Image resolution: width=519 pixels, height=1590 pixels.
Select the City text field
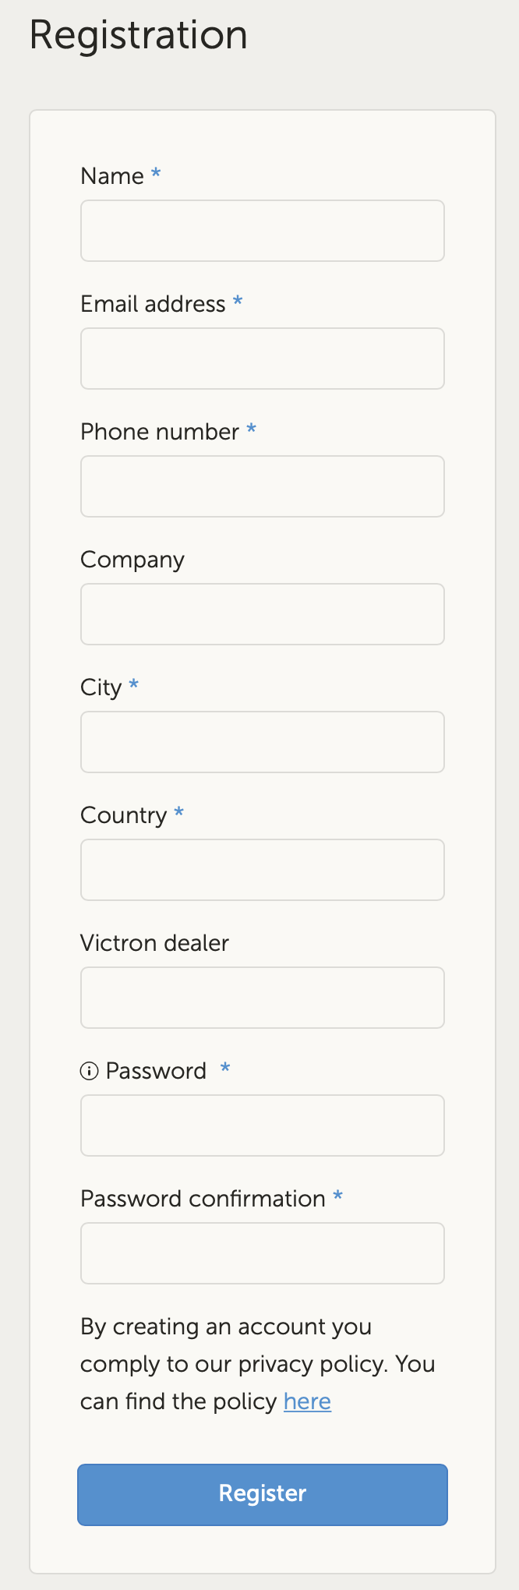pos(262,742)
